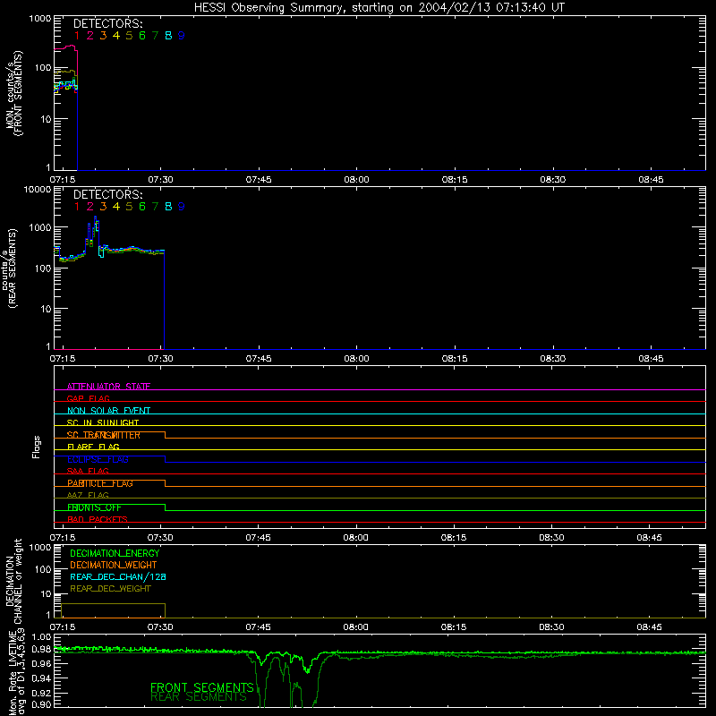Image resolution: width=716 pixels, height=716 pixels.
Task: Click the NON_SOLAR_EVENT flag label
Action: [x=108, y=411]
